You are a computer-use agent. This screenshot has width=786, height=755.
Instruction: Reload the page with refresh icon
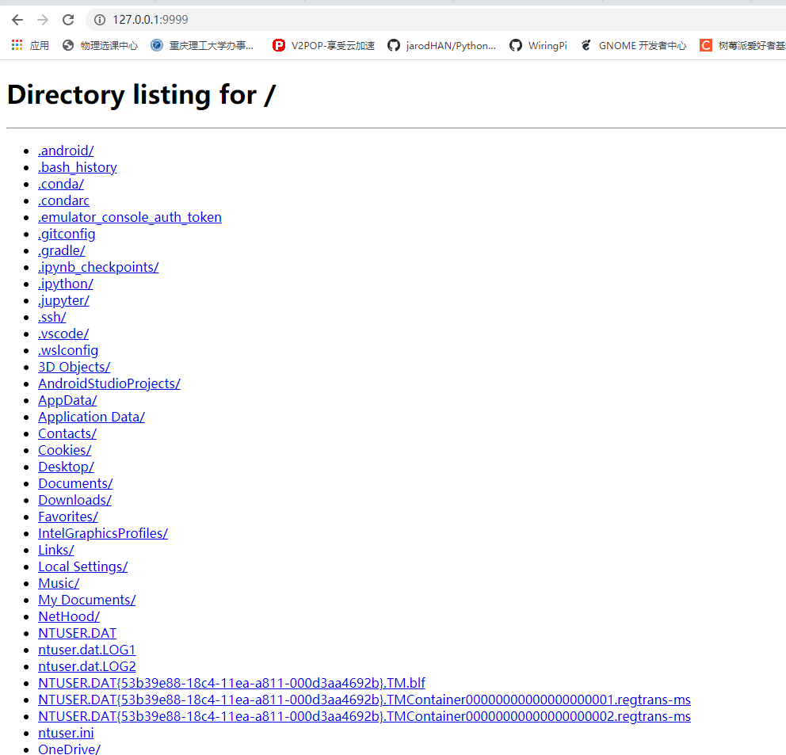pos(68,20)
